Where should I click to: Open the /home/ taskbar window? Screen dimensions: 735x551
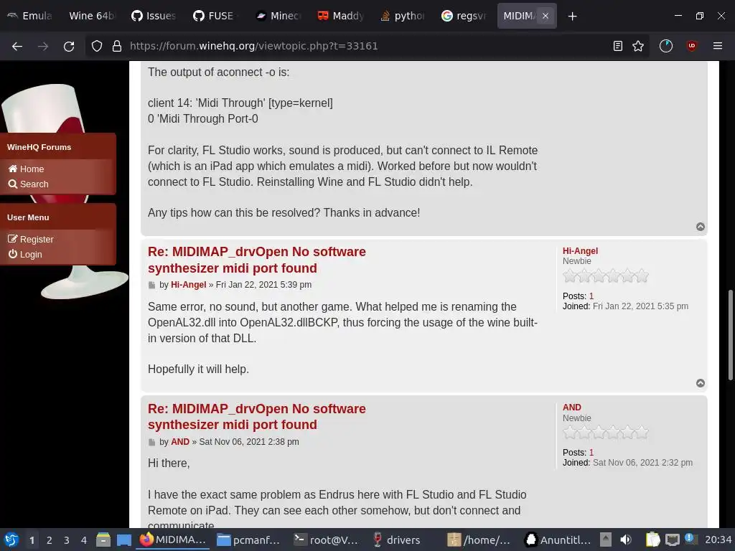[479, 540]
